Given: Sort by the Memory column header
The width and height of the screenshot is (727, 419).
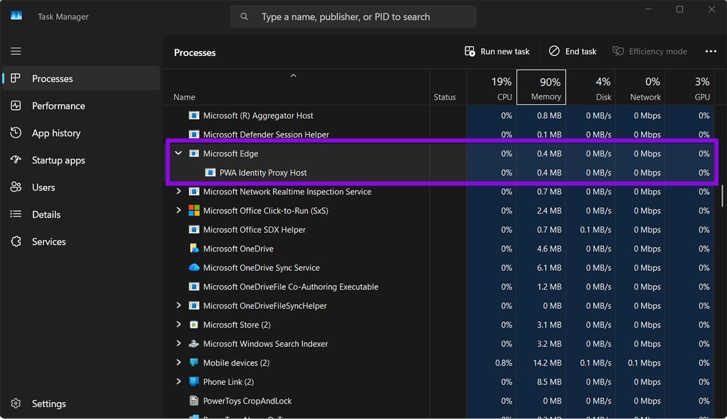Looking at the screenshot, I should pos(541,87).
